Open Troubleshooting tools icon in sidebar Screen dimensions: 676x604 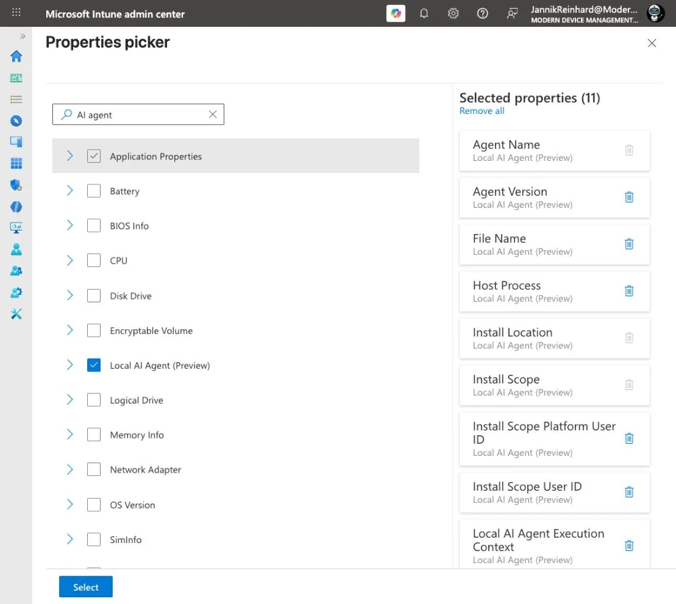[x=16, y=314]
